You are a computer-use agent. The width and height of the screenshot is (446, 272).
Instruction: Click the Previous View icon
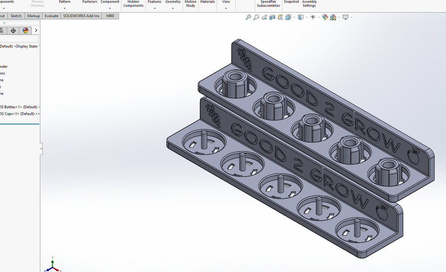[x=264, y=17]
